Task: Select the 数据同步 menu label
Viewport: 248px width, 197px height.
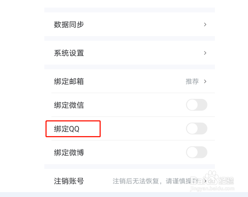Action: tap(69, 24)
